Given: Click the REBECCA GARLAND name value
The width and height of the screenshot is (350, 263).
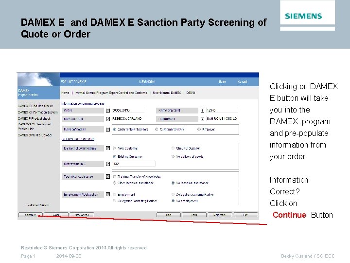Looking at the screenshot, I should 127,118.
